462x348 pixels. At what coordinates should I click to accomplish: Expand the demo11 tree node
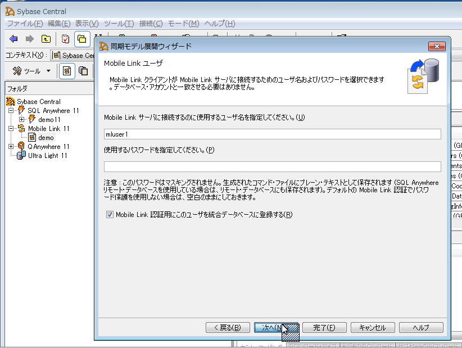22,120
